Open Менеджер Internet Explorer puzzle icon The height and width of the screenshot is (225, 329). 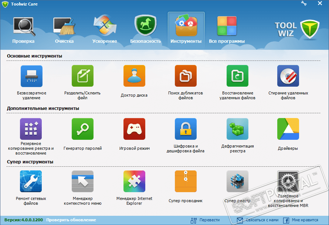tap(134, 181)
